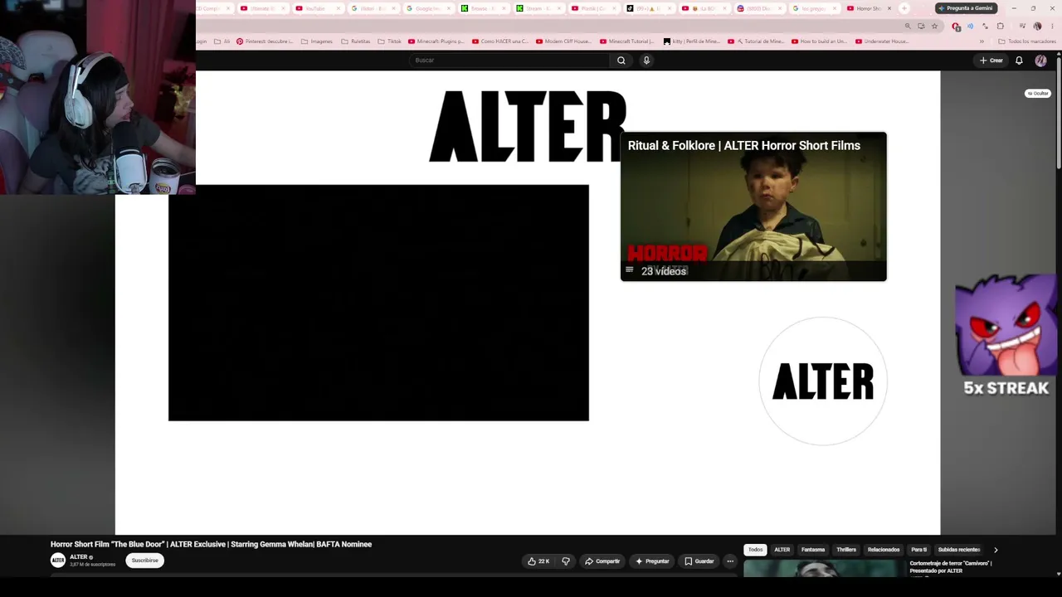Click the YouTube 'Buscar' search field
This screenshot has height=597, width=1062.
coord(509,60)
